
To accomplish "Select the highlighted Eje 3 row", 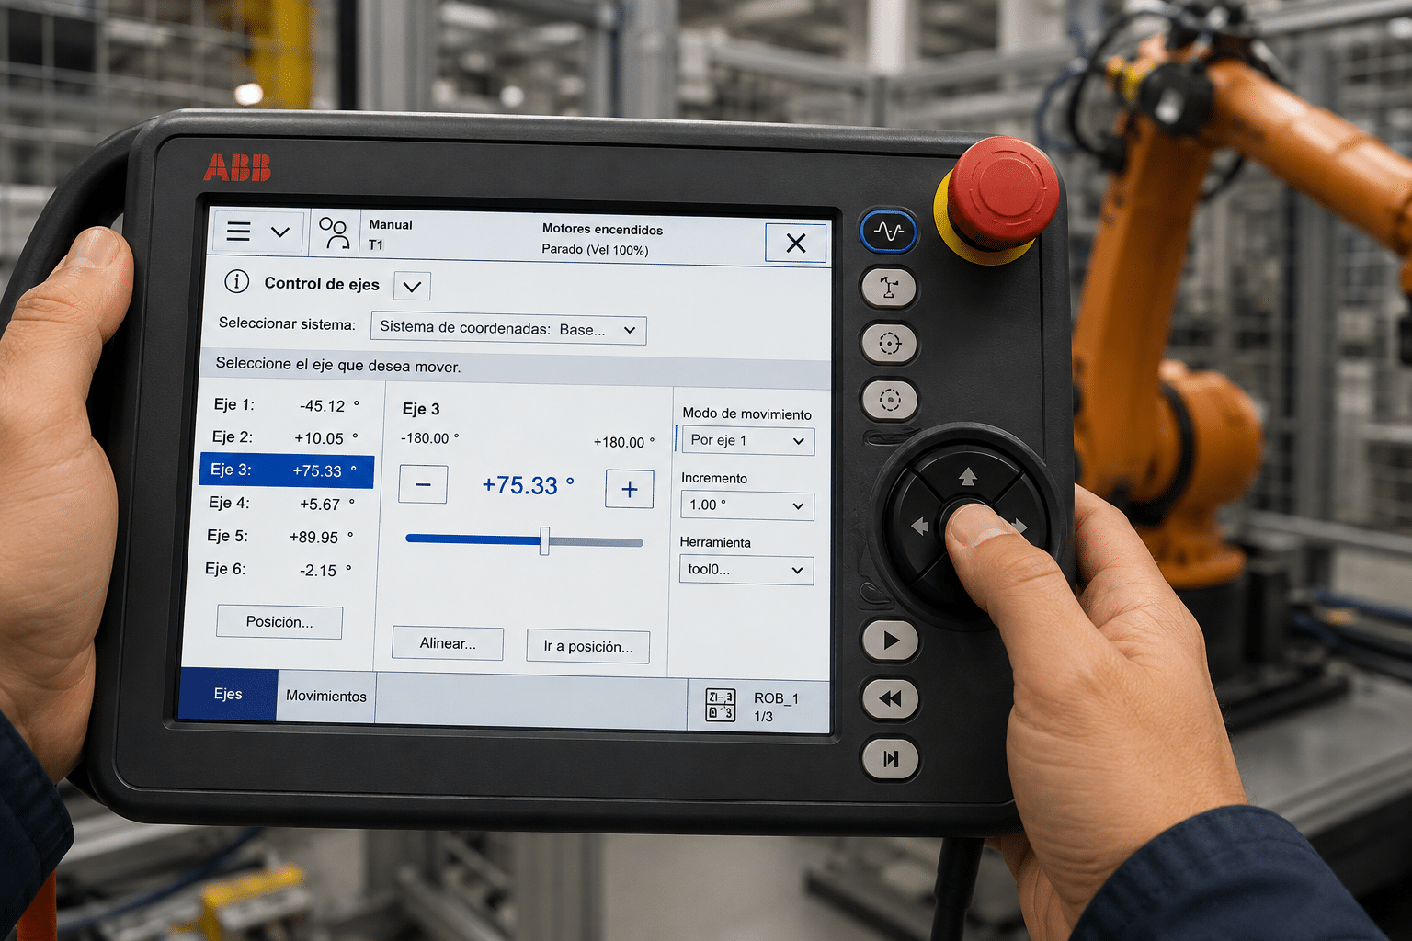I will tap(286, 470).
